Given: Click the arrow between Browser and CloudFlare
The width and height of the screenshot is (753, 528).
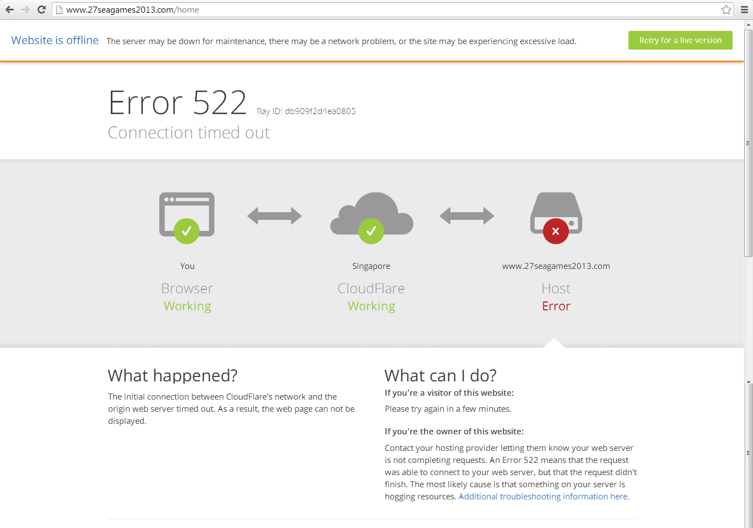Looking at the screenshot, I should pos(275,215).
